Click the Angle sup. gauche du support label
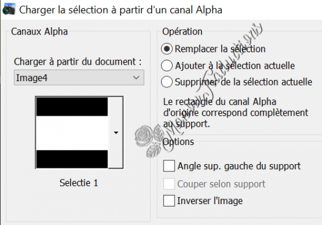322x225 pixels. (x=239, y=166)
